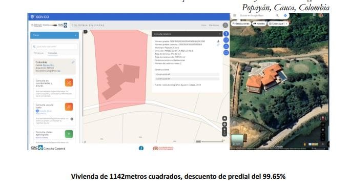Click the IGAC Consulta Catastral footer logo
This screenshot has width=348, height=189.
pyautogui.click(x=48, y=148)
